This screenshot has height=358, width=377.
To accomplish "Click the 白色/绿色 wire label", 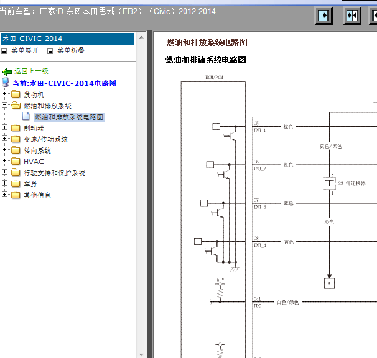I will [x=287, y=302].
